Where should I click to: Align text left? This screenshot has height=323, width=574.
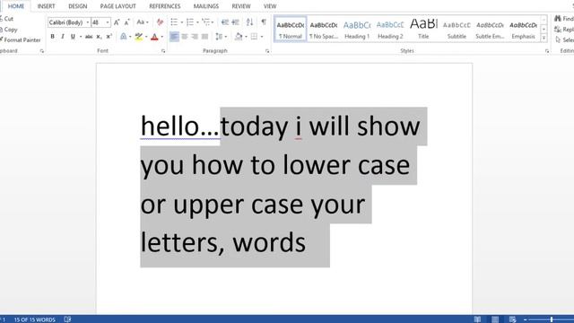click(174, 37)
